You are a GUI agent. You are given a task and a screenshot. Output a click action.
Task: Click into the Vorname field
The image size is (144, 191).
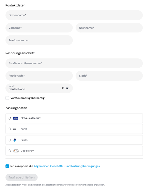(39, 28)
